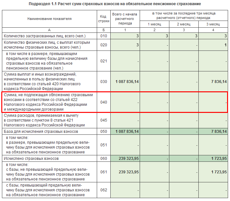Select row 050 base total cell

point(125,131)
